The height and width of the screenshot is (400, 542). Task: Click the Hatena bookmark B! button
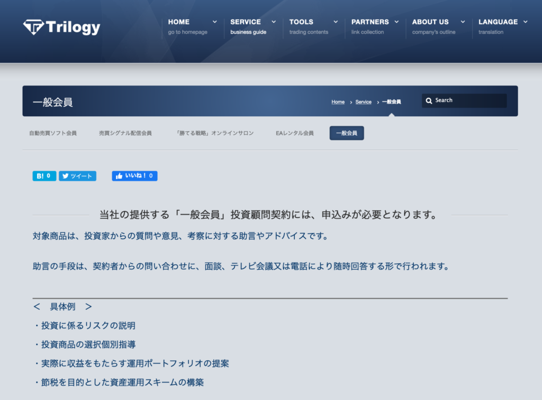[x=44, y=176]
